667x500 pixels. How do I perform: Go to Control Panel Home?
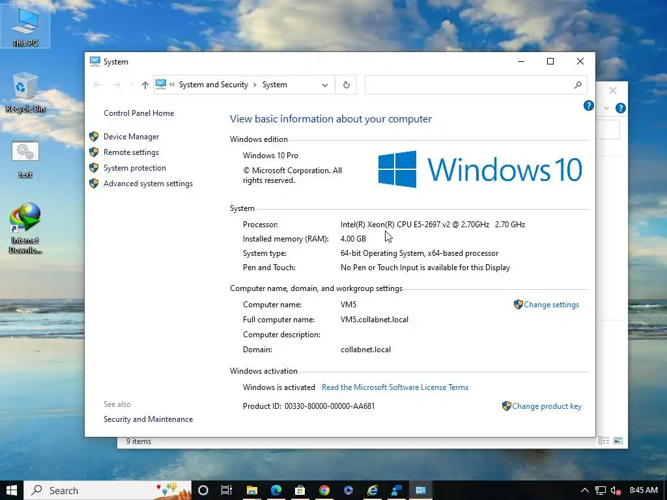point(139,113)
